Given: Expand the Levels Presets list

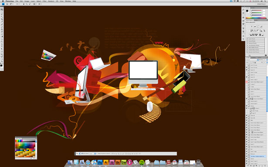Looking at the screenshot, I should (248, 39).
